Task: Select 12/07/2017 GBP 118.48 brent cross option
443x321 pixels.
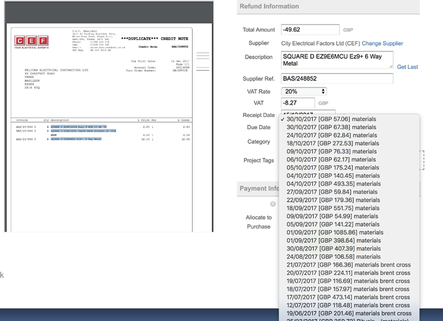Action: [349, 306]
